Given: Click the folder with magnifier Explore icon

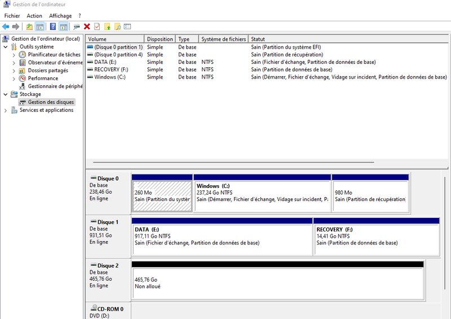Looking at the screenshot, I should pos(117,27).
